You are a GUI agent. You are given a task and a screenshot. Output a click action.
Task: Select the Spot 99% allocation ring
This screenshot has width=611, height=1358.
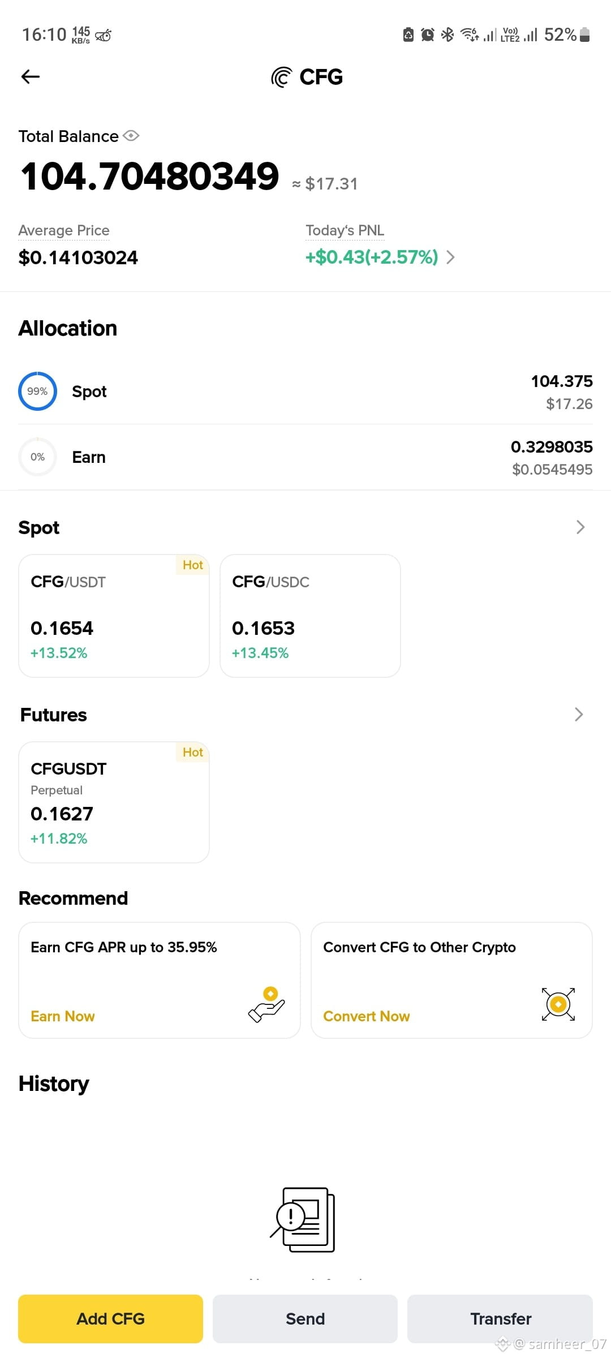37,391
